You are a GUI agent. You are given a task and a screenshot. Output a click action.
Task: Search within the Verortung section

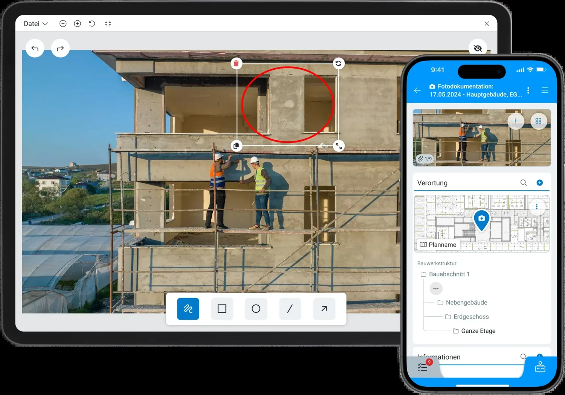click(524, 183)
